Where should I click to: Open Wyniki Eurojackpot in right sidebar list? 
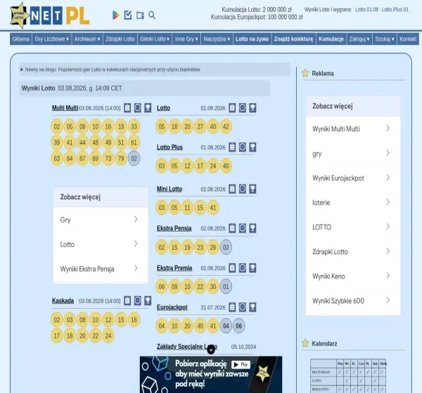click(x=353, y=178)
